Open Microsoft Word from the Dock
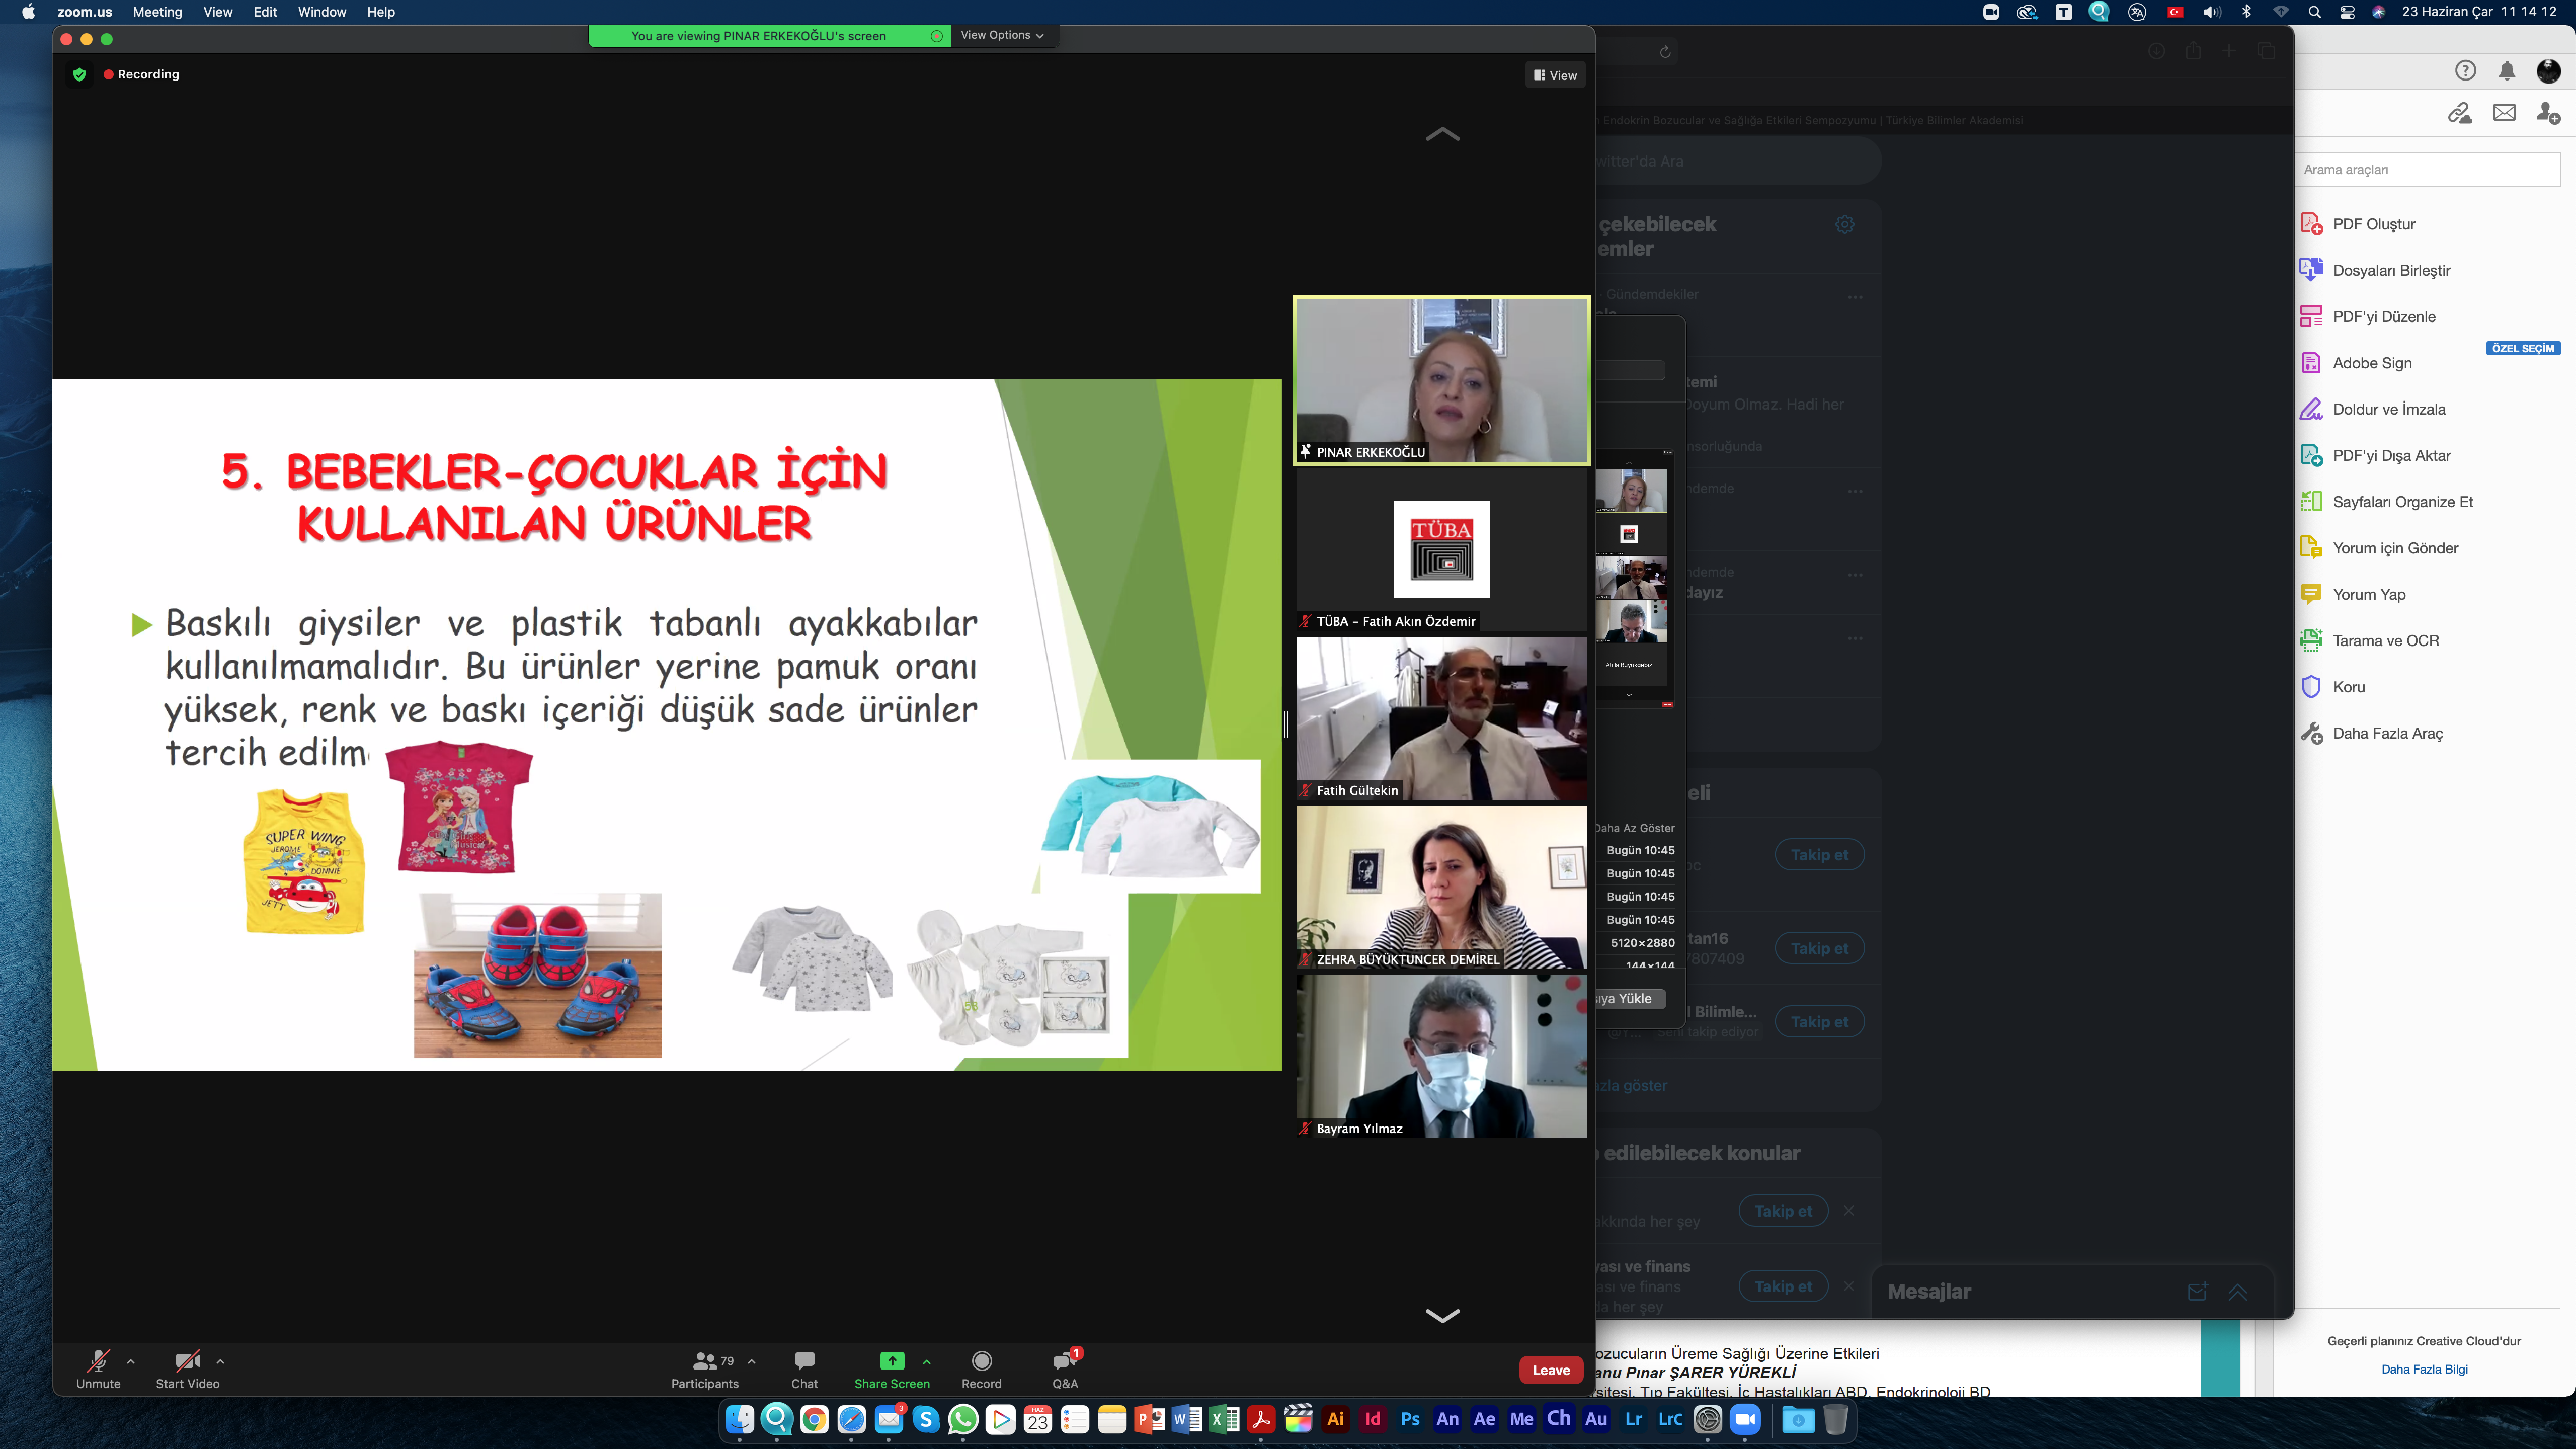Screen dimensions: 2576x1449 pyautogui.click(x=1186, y=1419)
